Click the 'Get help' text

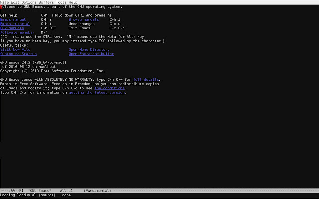(9, 15)
